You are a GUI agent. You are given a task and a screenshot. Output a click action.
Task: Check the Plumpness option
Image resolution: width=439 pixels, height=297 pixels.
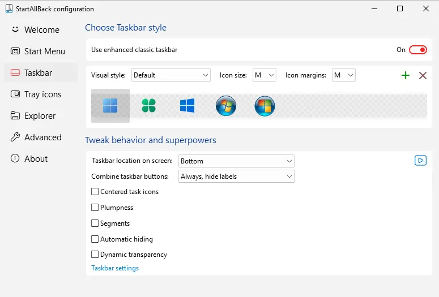point(95,208)
